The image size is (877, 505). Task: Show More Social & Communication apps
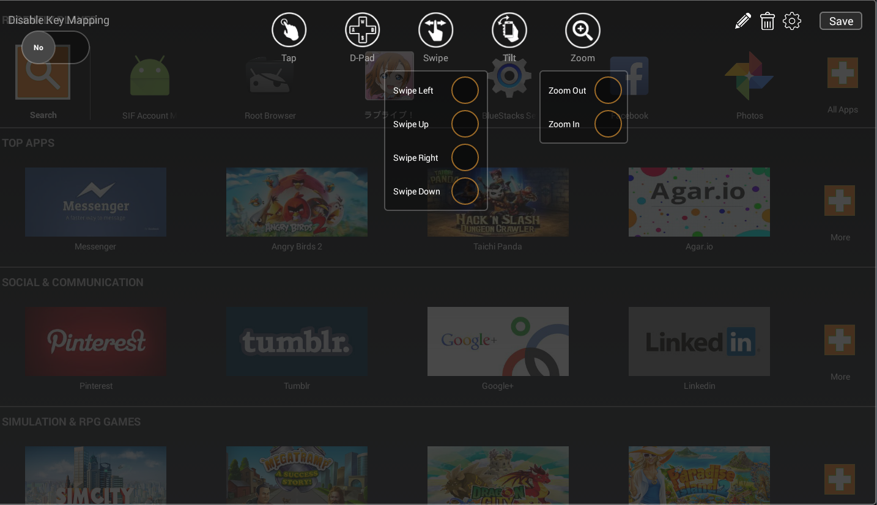[x=840, y=340]
